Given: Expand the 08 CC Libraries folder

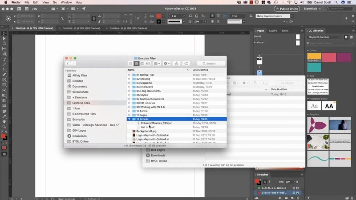Looking at the screenshot, I should 129,103.
